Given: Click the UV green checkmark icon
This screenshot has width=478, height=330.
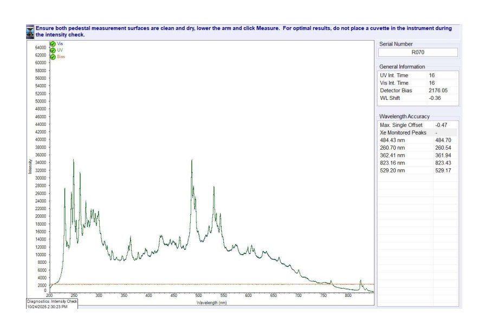Looking at the screenshot, I should pos(53,50).
